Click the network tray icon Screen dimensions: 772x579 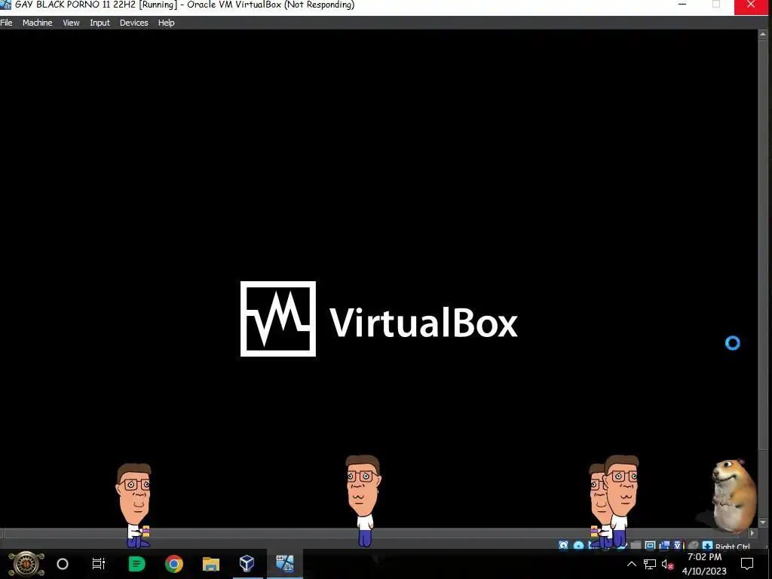tap(649, 564)
